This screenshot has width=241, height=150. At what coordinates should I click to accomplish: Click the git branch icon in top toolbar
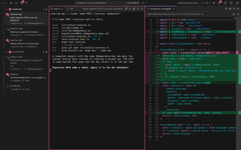click(26, 3)
